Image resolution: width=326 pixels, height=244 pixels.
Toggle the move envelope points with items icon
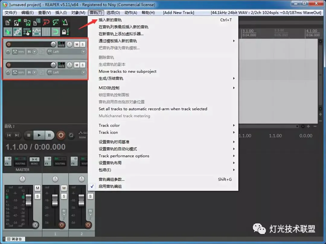37,32
